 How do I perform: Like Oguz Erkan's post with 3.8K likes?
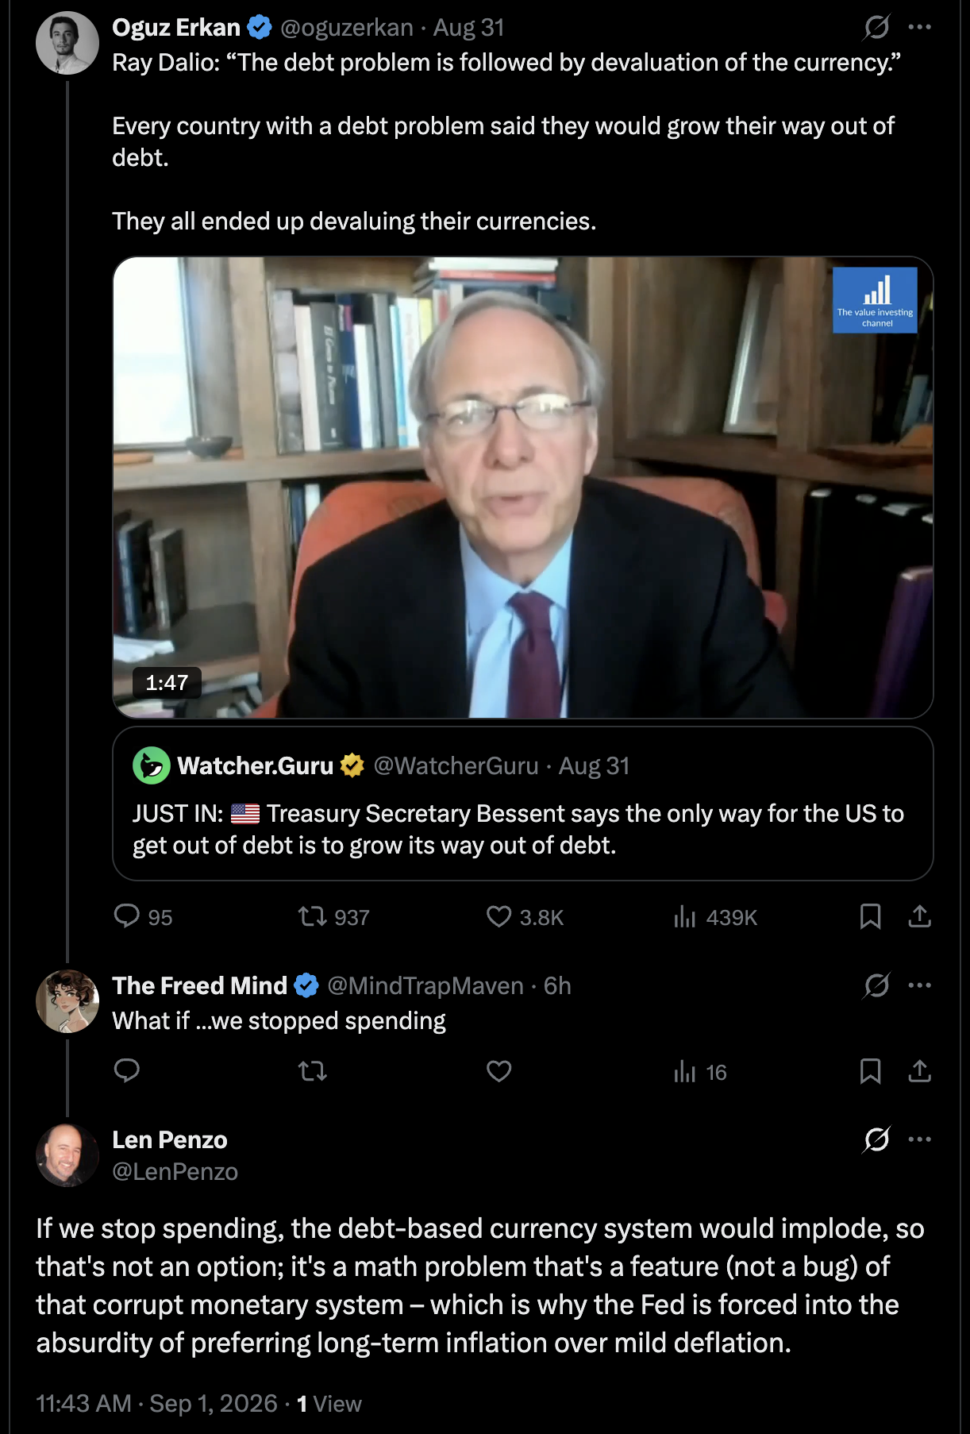(x=525, y=917)
